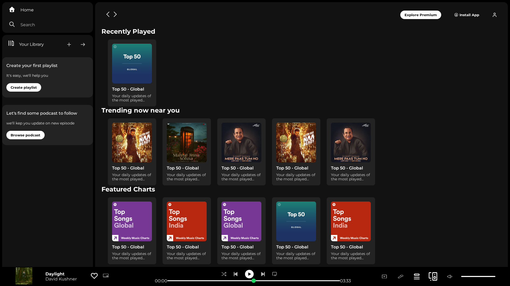Open the Recently Played Top 50 Global card

132,73
